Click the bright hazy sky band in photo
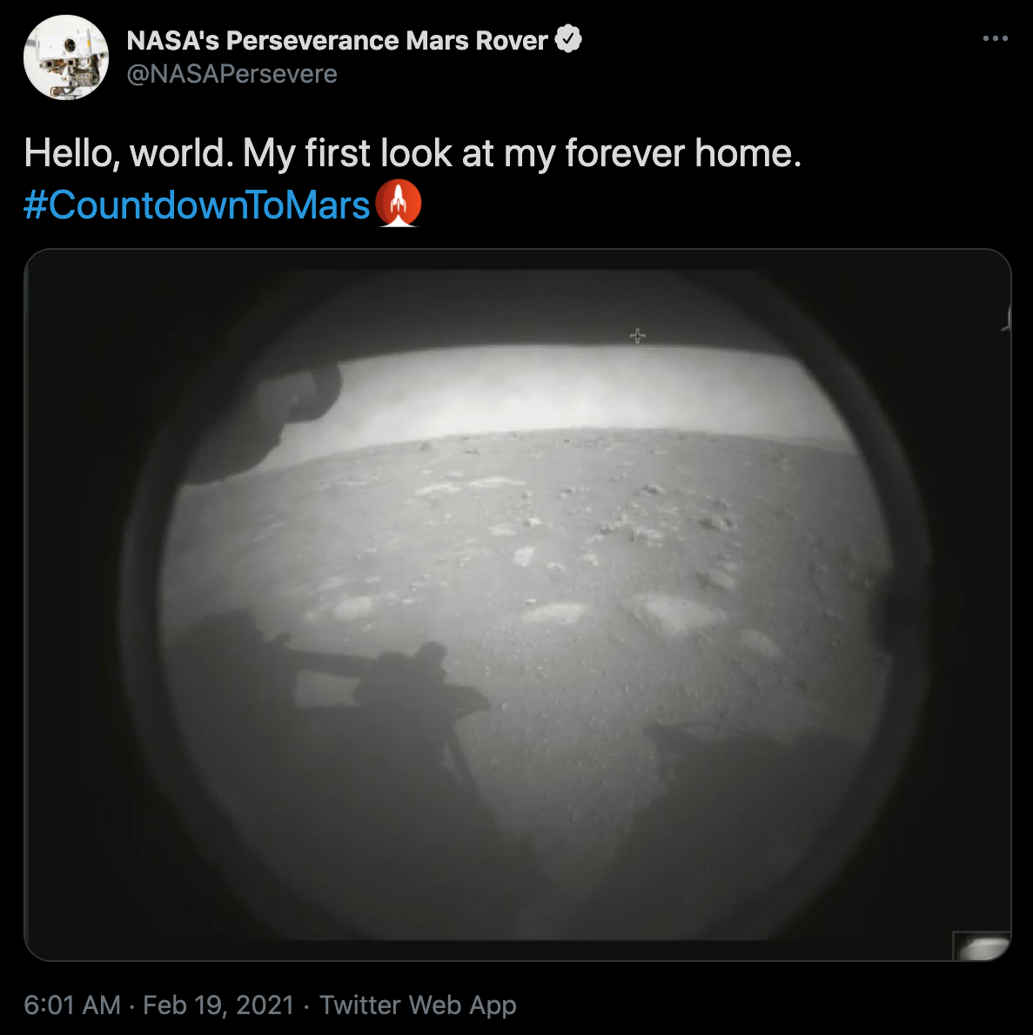The height and width of the screenshot is (1035, 1033). pyautogui.click(x=567, y=394)
